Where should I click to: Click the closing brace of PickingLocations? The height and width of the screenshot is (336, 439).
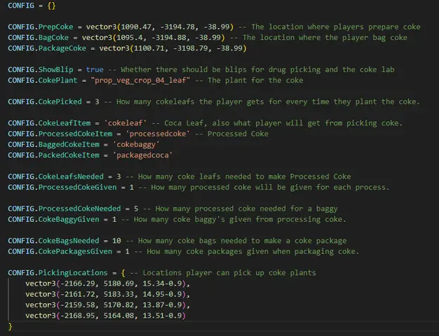pos(10,326)
